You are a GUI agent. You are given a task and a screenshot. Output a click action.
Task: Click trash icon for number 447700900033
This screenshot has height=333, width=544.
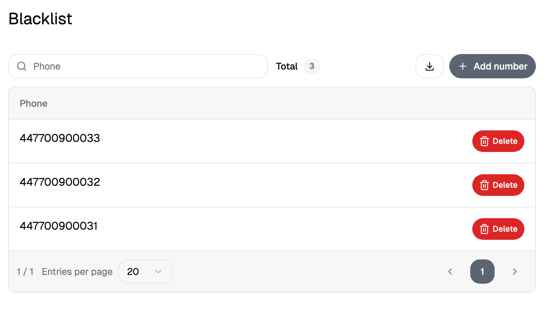[484, 141]
